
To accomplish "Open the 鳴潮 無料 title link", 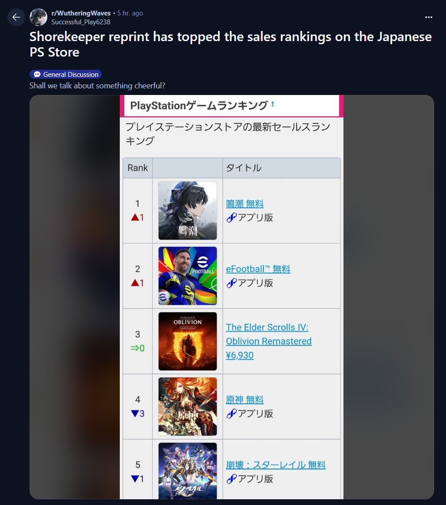I will coord(244,204).
